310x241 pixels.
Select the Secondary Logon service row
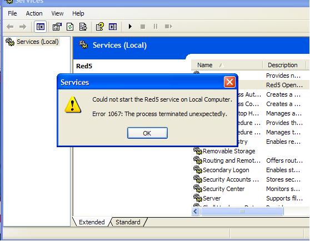click(251, 170)
